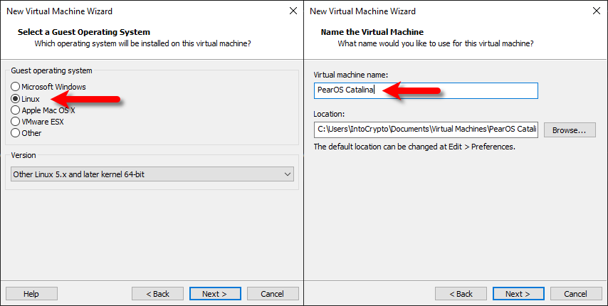Click 'Select a Guest Operating System' heading

tap(84, 32)
